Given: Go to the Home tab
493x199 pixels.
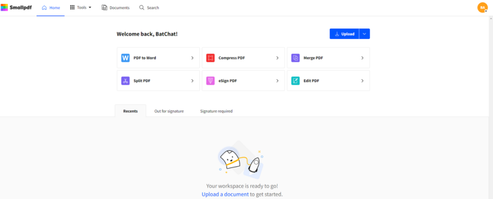Looking at the screenshot, I should pyautogui.click(x=51, y=8).
